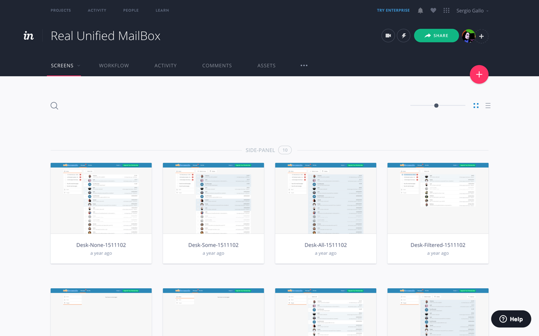Image resolution: width=539 pixels, height=336 pixels.
Task: Click the Try Enterprise link
Action: click(393, 11)
